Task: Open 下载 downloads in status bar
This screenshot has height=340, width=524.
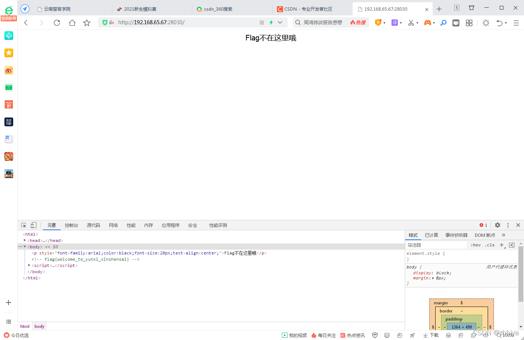Action: 431,335
